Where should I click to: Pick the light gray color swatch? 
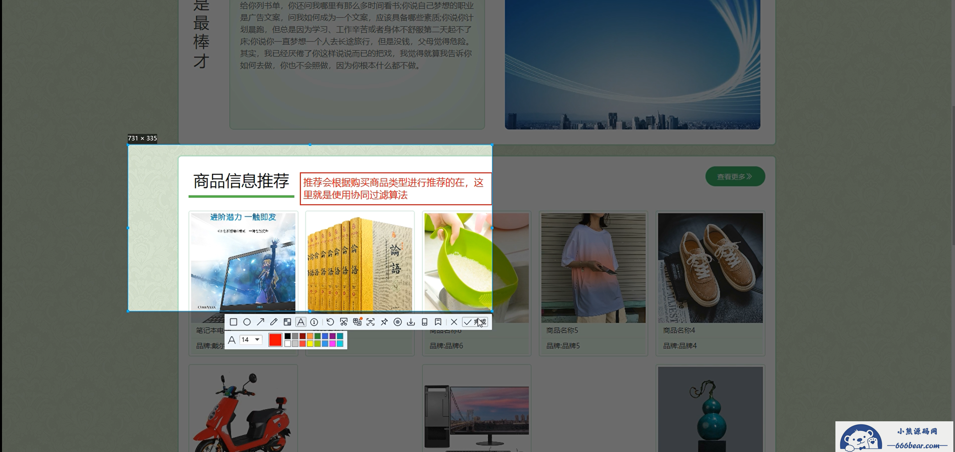295,344
